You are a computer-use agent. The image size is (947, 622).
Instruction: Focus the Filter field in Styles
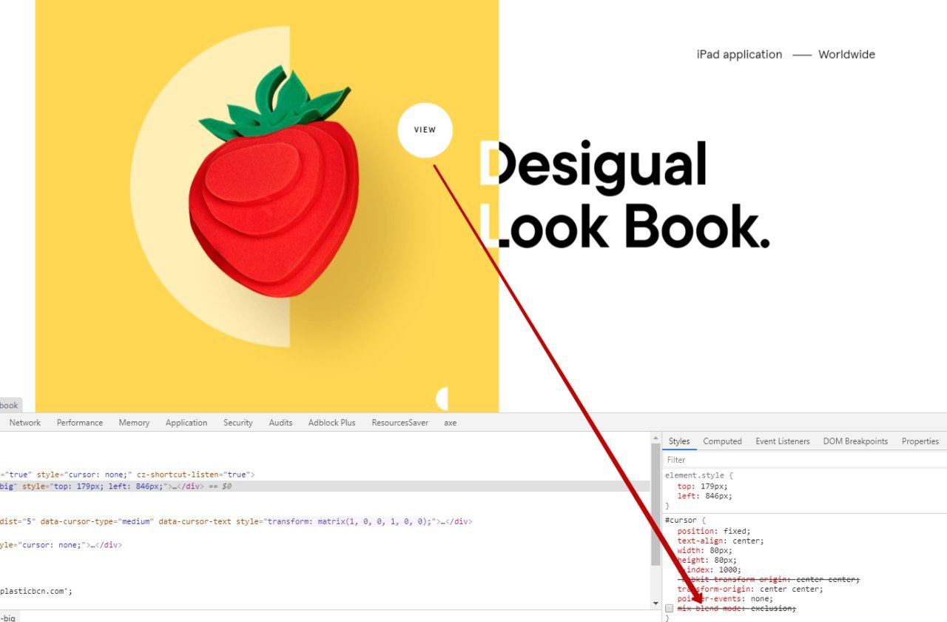pos(804,460)
